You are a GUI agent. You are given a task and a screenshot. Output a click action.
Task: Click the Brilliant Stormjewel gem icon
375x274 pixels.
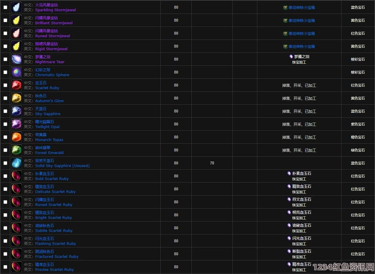(16, 20)
